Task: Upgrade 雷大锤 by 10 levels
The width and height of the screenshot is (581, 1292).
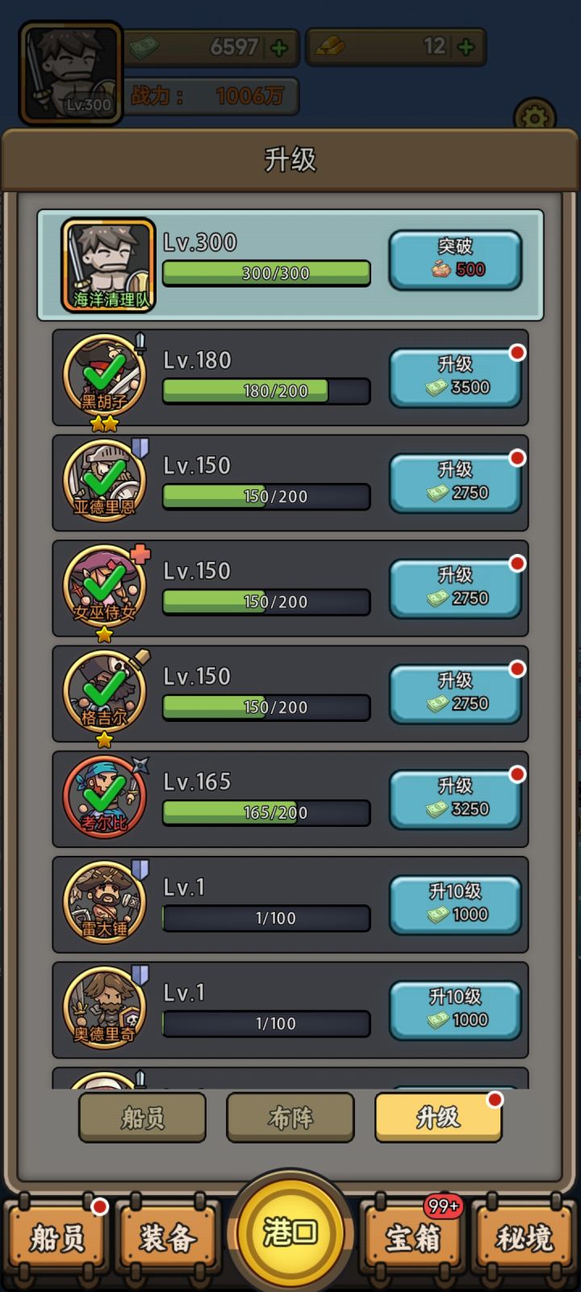Action: point(455,904)
